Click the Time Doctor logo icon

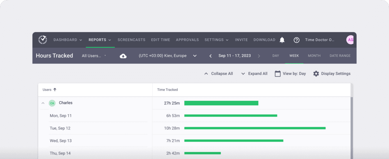[43, 40]
